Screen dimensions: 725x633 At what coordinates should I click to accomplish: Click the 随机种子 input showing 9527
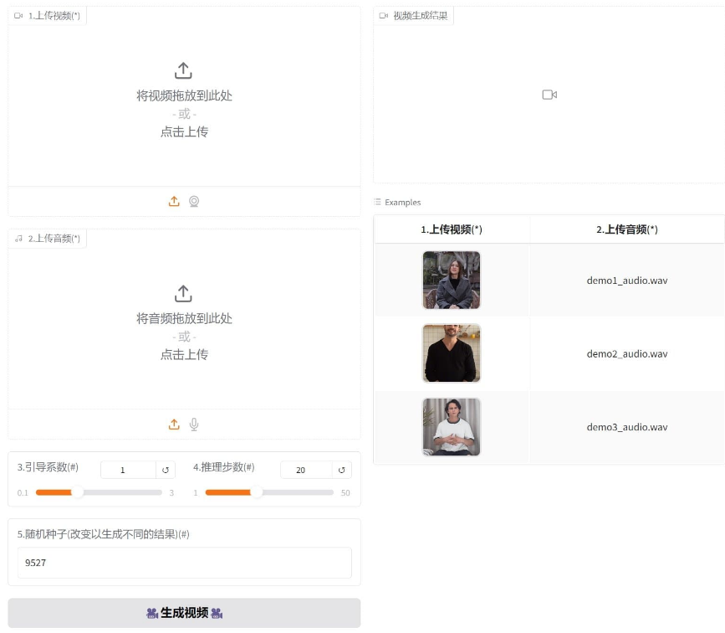coord(183,562)
